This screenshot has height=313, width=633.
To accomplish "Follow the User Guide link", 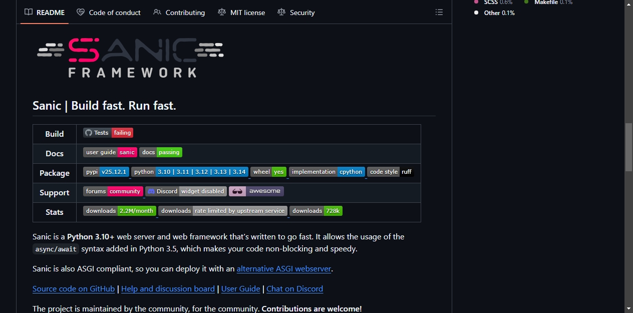I will click(241, 289).
